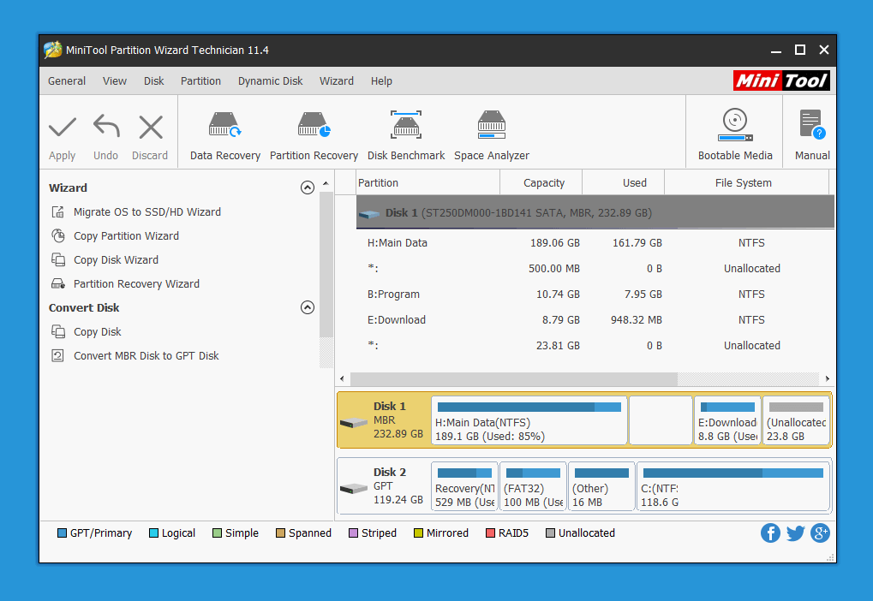Click the Partition Recovery Wizard icon

[58, 284]
